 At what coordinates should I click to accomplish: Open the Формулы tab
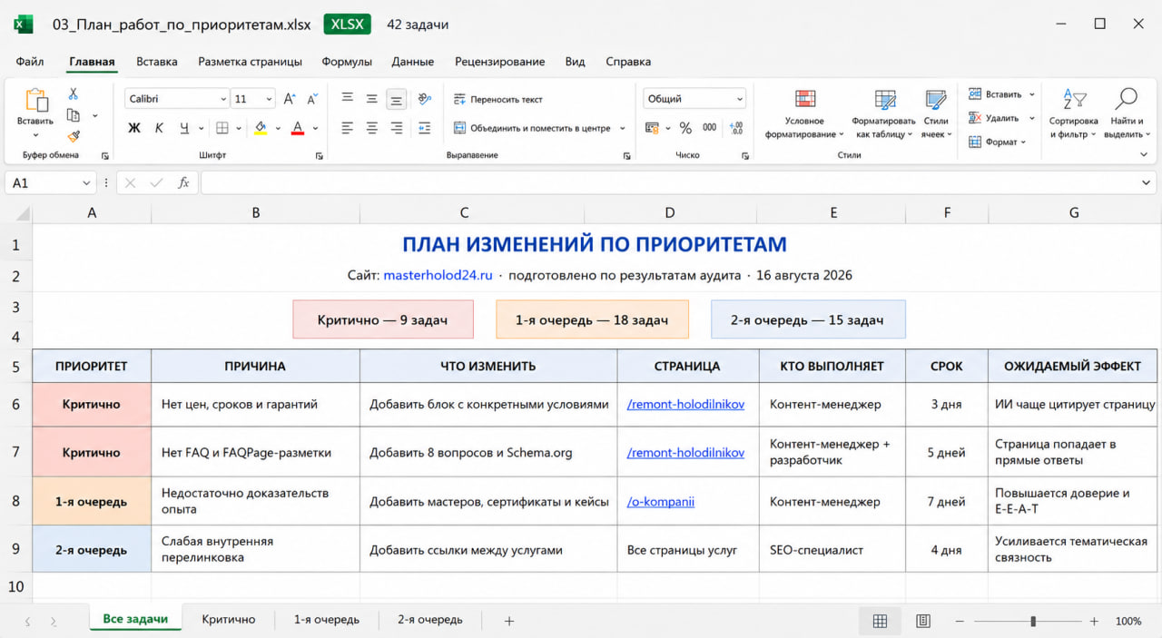point(347,62)
